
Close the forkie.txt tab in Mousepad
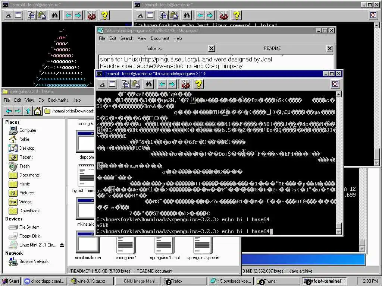(212, 49)
